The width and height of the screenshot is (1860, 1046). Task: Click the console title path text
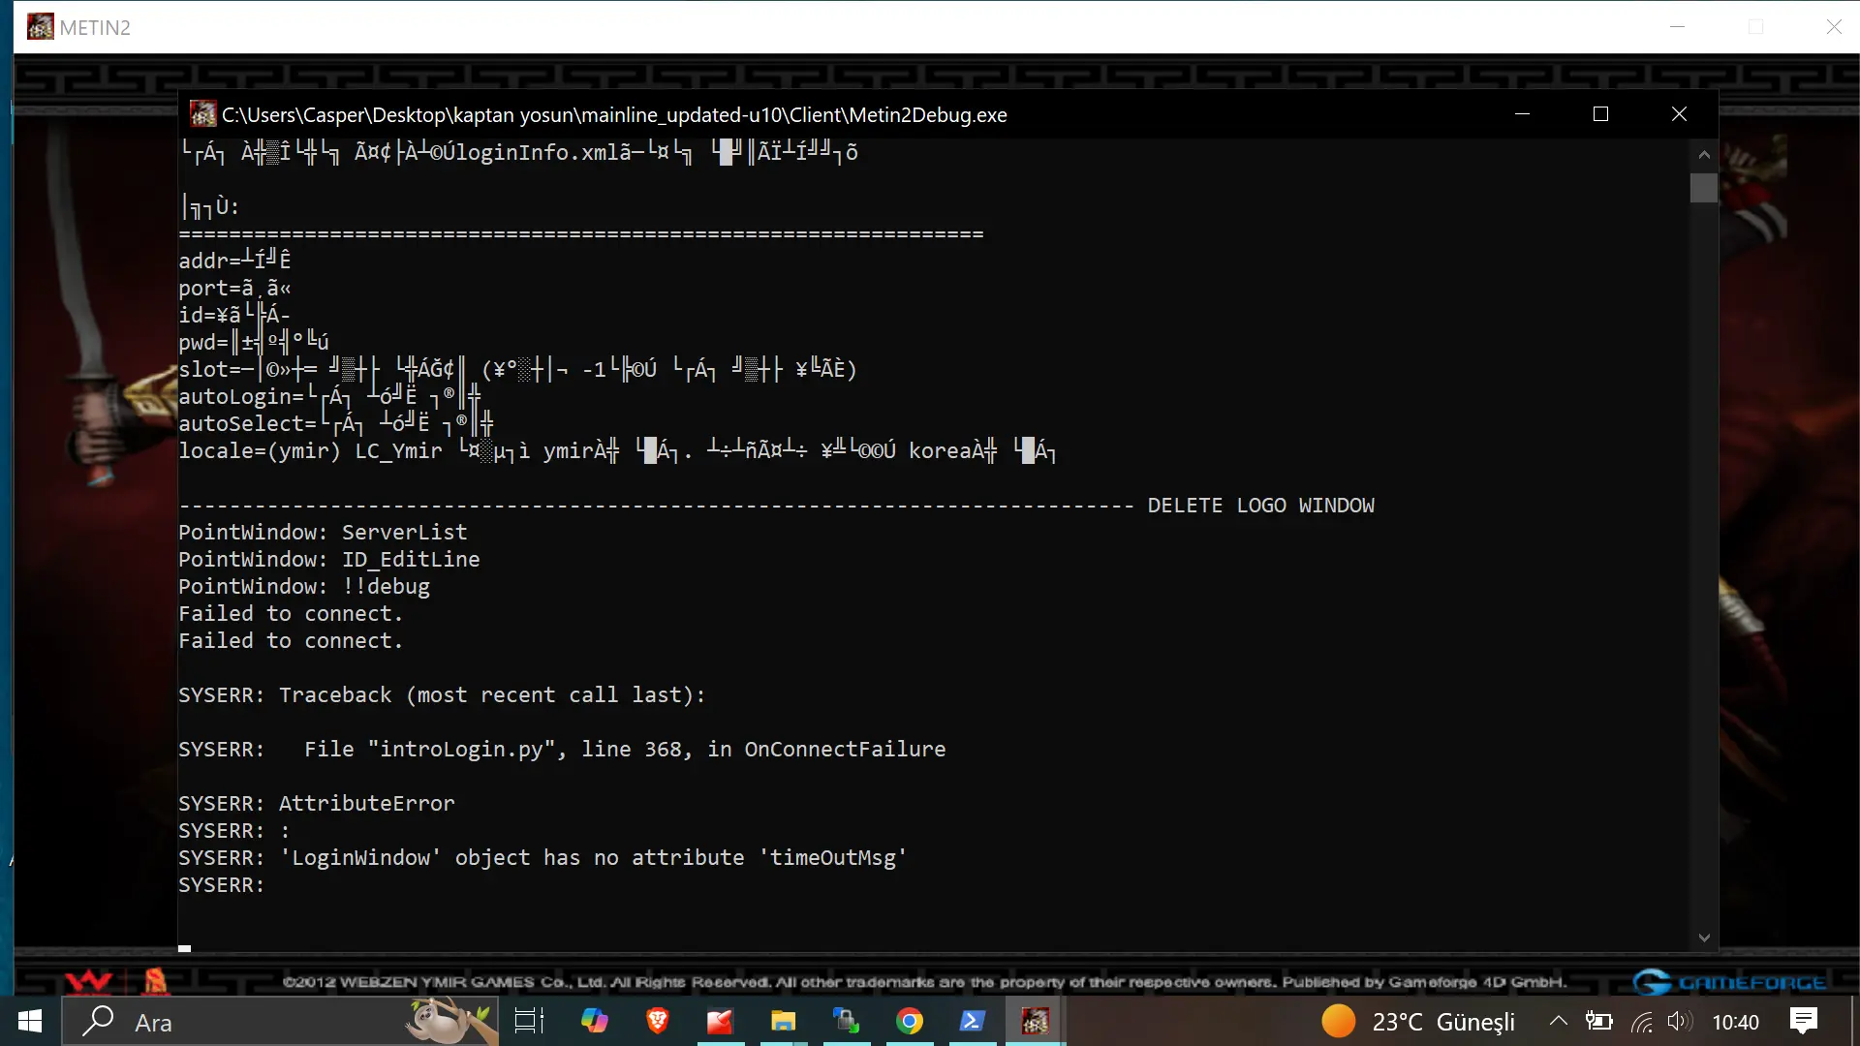point(614,114)
